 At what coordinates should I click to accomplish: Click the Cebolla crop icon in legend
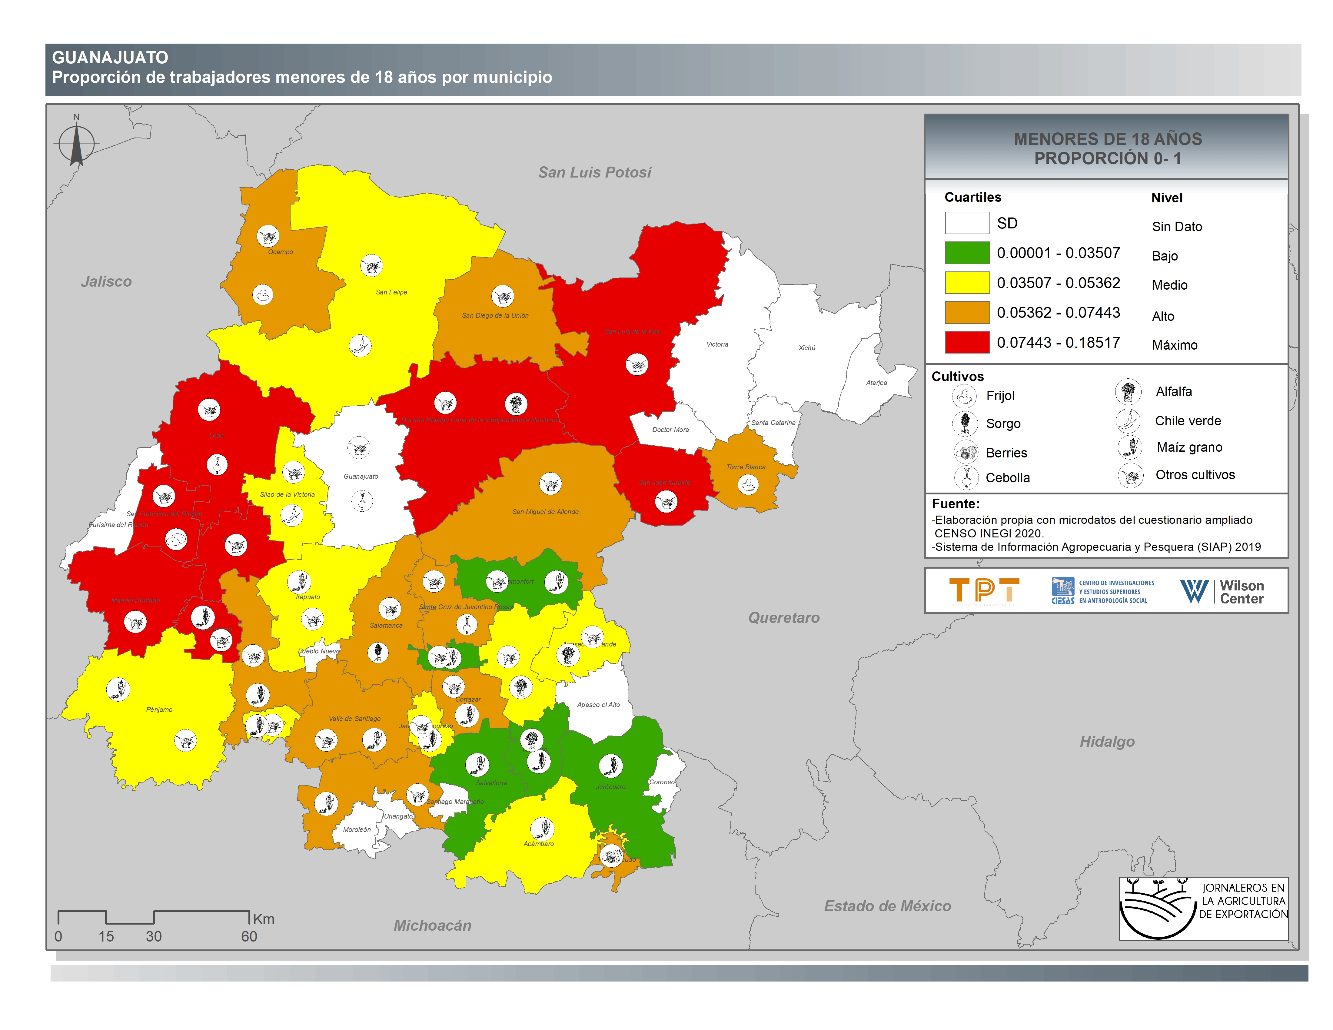(966, 477)
